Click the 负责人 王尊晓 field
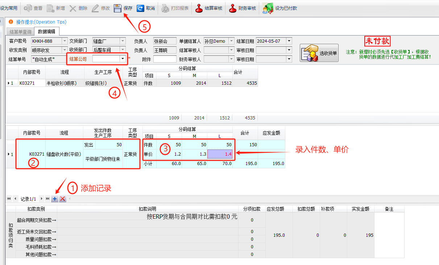Screen dimensions: 439x265 tap(165, 50)
